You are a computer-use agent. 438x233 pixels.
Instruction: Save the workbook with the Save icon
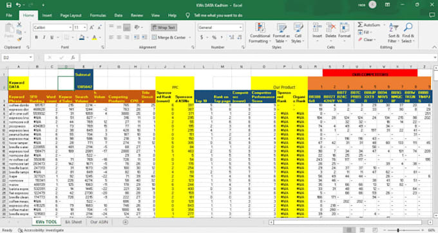[x=8, y=5]
